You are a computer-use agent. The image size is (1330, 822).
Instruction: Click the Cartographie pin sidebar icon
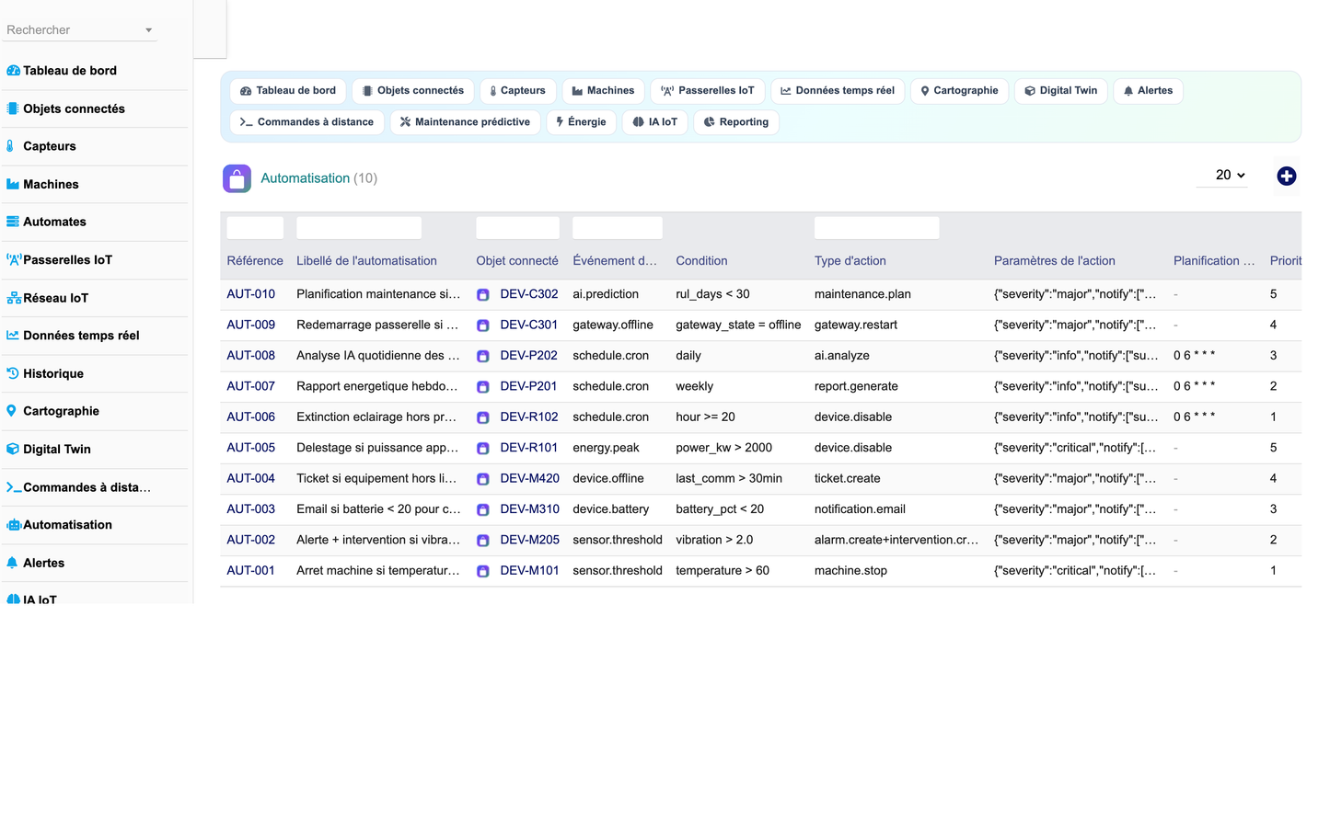pyautogui.click(x=11, y=411)
